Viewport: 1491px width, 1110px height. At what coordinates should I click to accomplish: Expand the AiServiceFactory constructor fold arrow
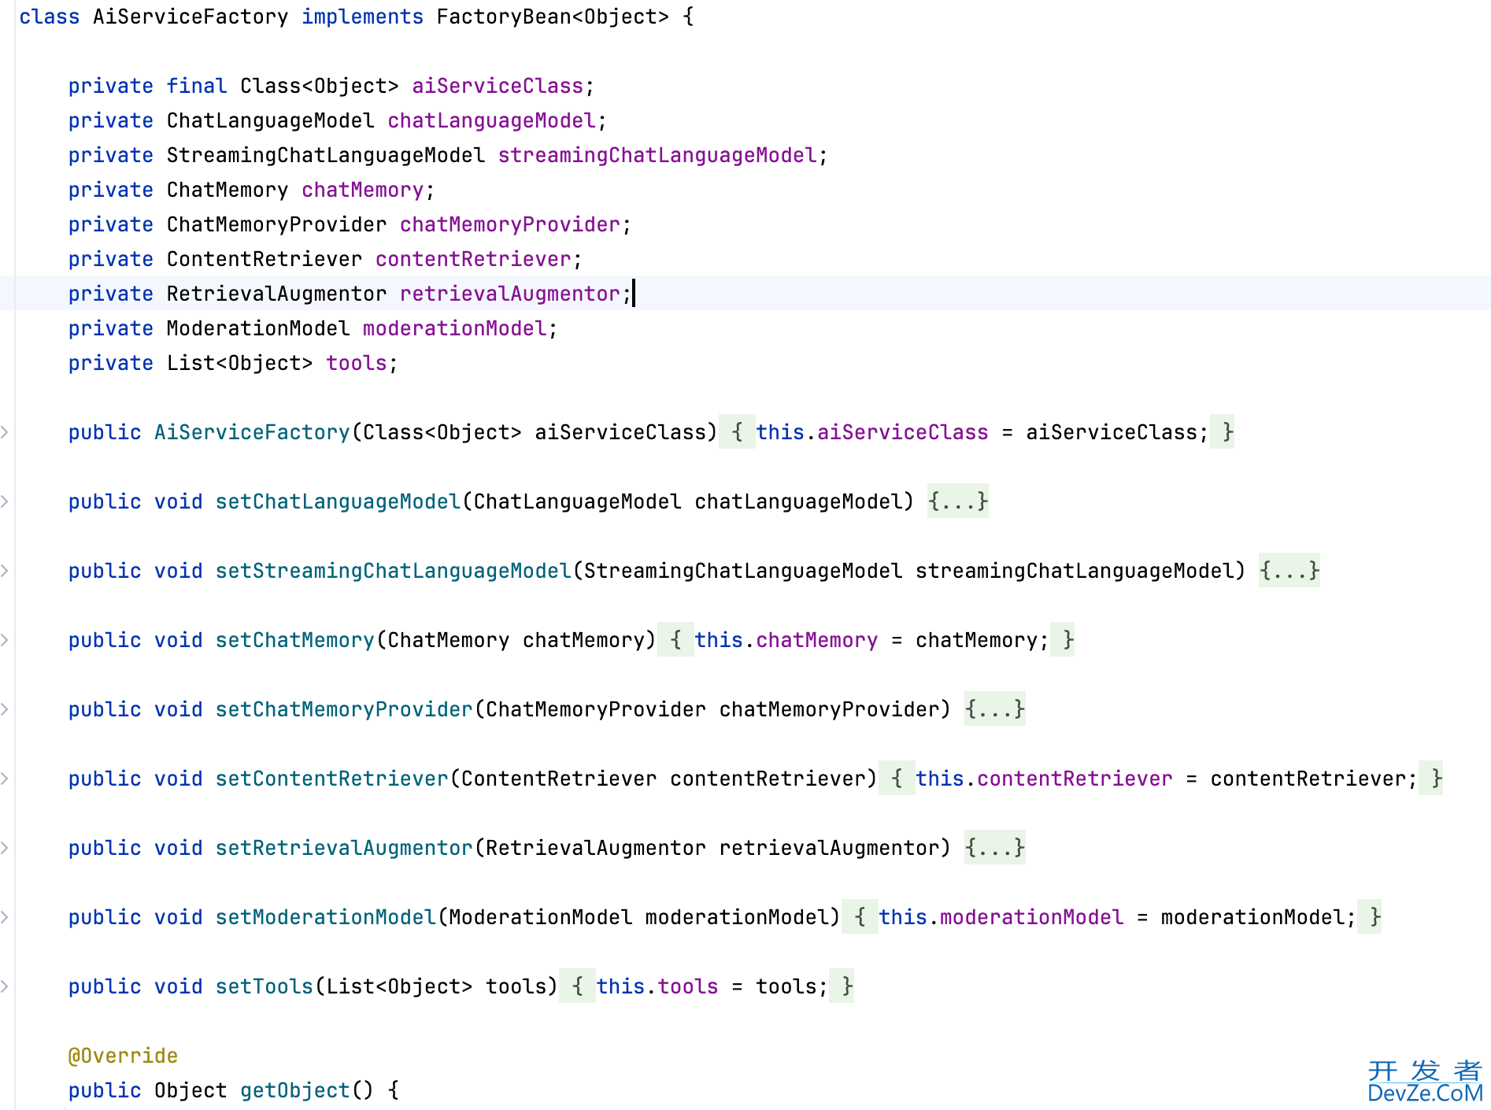[x=5, y=432]
